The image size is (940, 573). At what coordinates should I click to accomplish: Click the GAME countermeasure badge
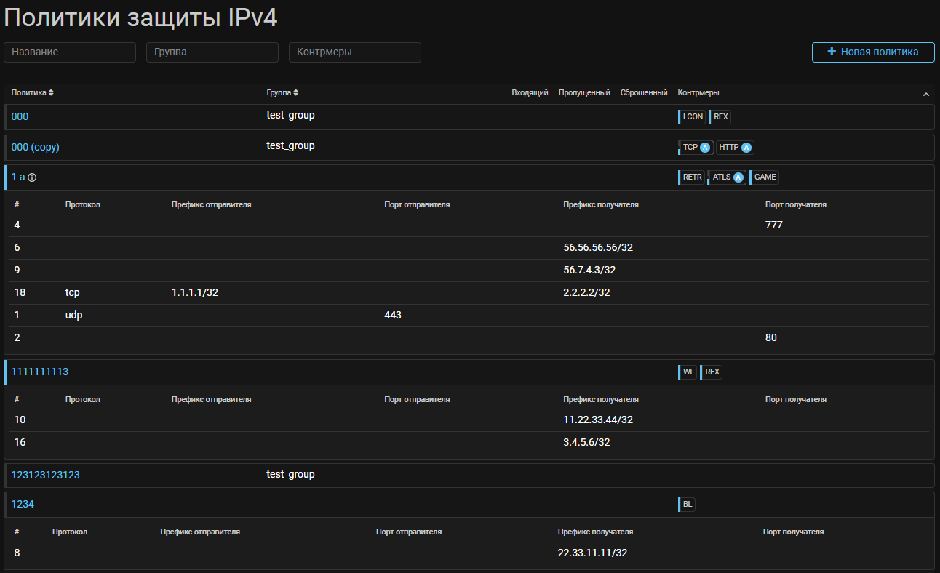[x=765, y=177]
